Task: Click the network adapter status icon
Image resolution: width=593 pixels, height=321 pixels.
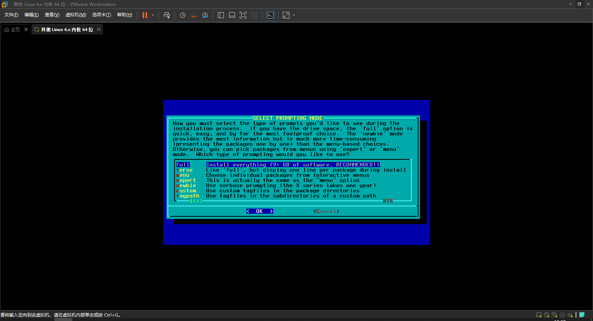Action: (554, 315)
